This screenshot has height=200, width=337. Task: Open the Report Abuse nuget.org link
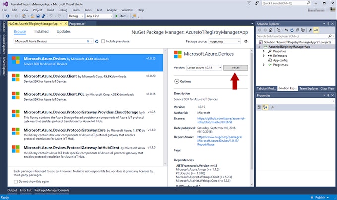220,141
